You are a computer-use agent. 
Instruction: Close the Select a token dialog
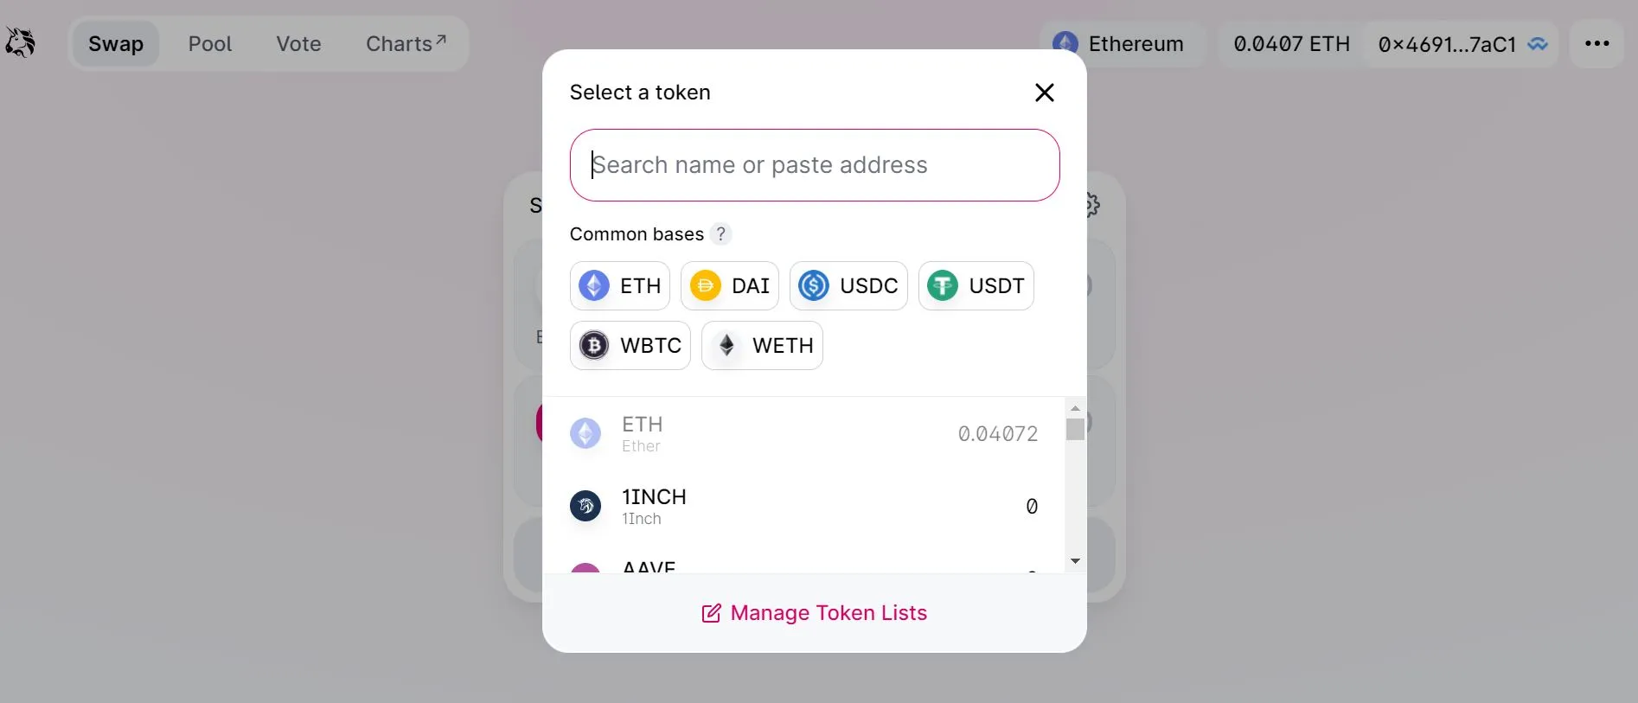click(x=1044, y=93)
